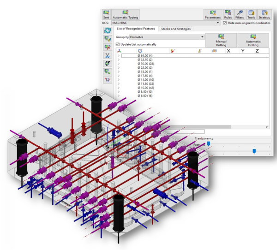Click the scissors cut icon in sidebar
Image resolution: width=277 pixels, height=250 pixels.
(x=107, y=55)
